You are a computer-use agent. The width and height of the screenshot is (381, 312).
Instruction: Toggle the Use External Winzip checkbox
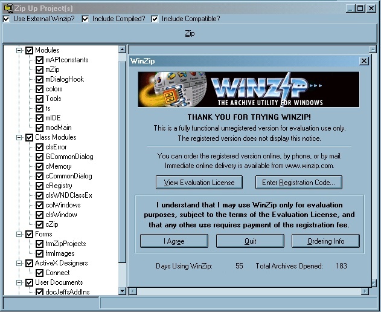6,19
